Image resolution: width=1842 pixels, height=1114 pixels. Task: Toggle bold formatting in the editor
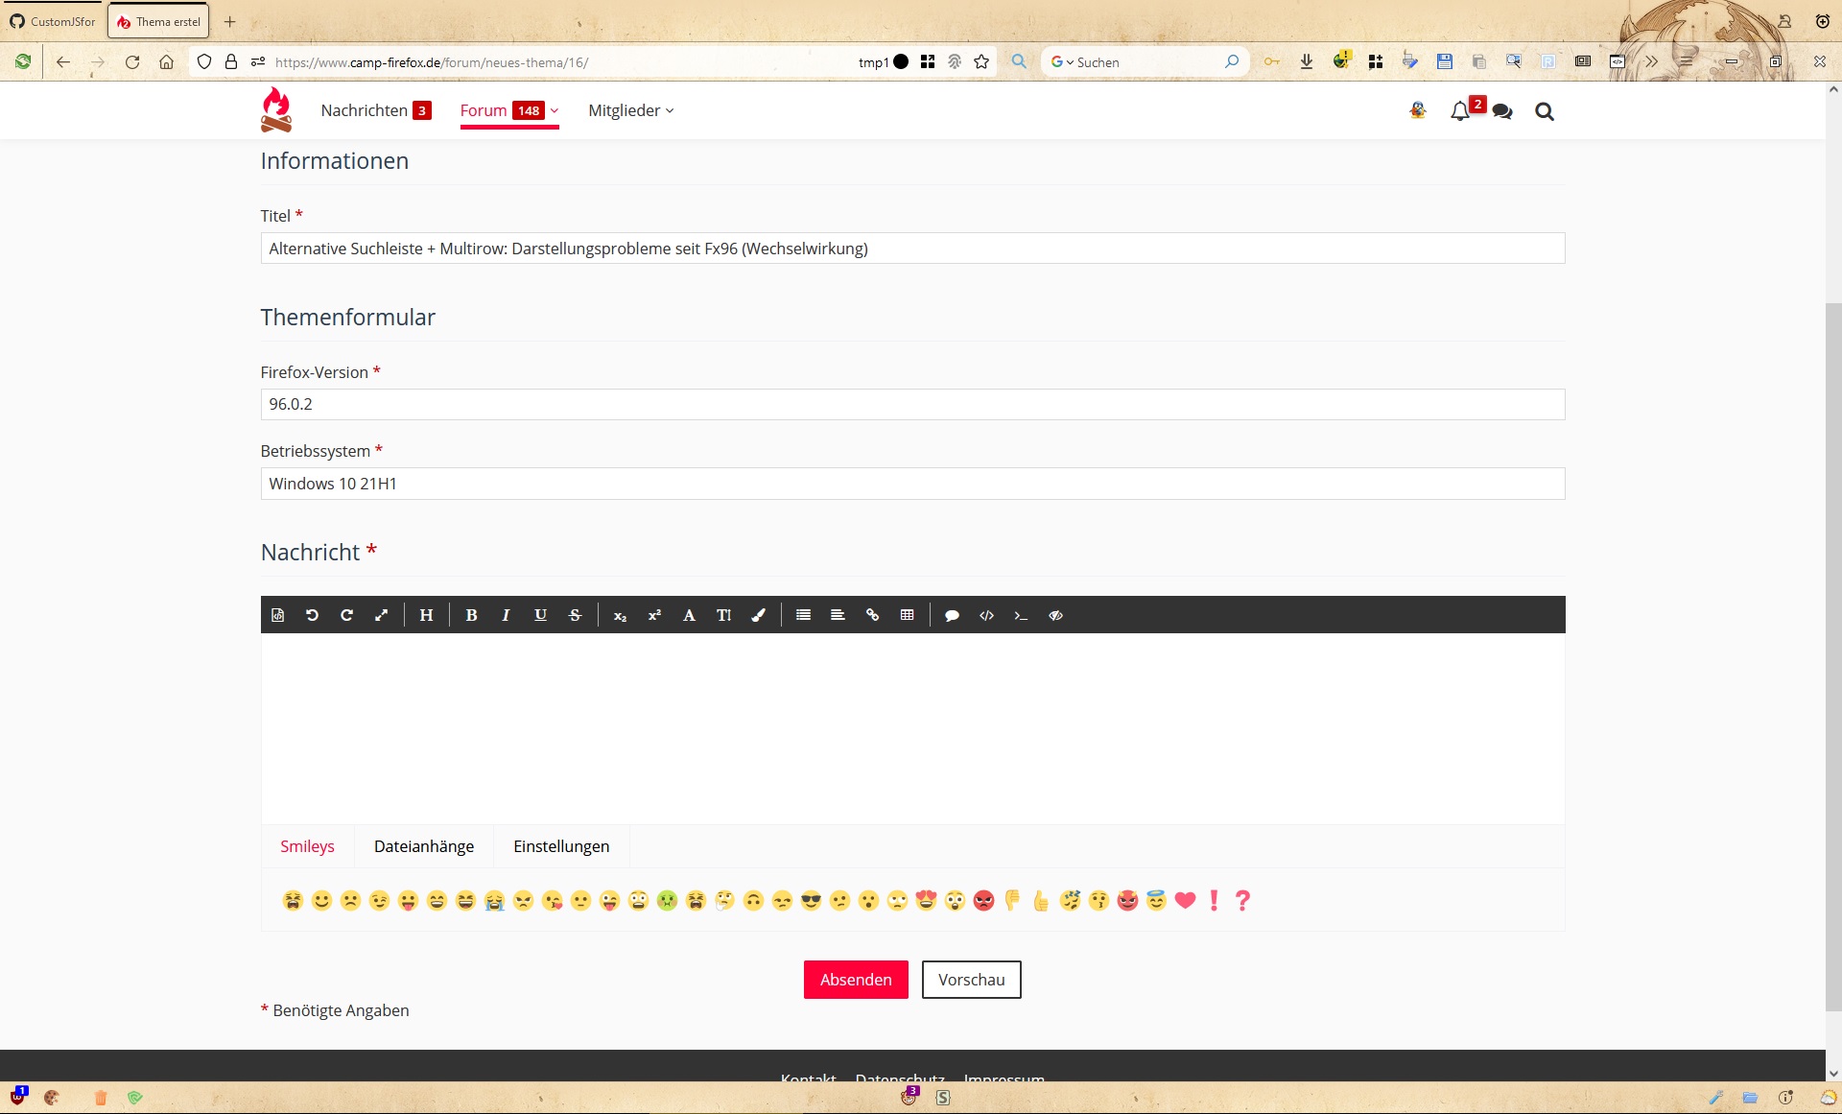pyautogui.click(x=471, y=615)
